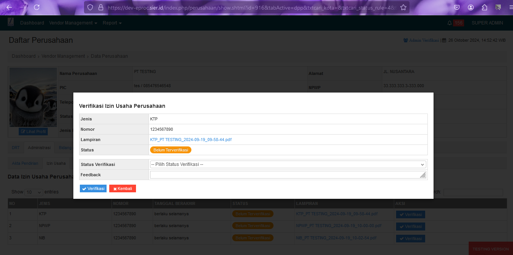Image resolution: width=513 pixels, height=255 pixels.
Task: Expand the Pilih Status Verifikasi dropdown
Action: click(x=288, y=164)
